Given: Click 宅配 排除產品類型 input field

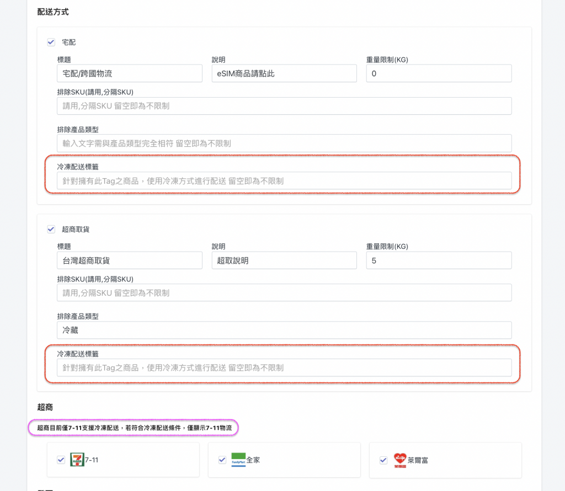Looking at the screenshot, I should click(x=284, y=143).
